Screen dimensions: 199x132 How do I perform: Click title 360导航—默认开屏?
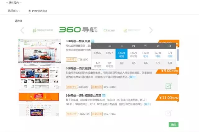point(78,41)
